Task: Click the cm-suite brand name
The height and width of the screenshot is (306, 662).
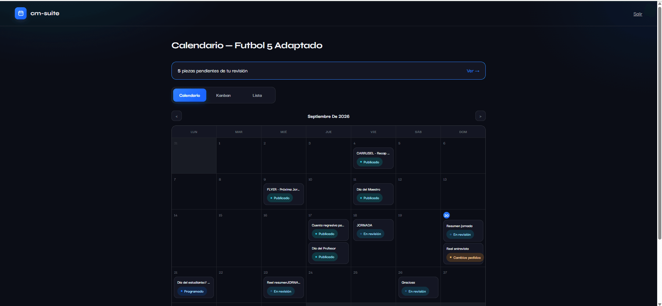Action: pyautogui.click(x=45, y=13)
